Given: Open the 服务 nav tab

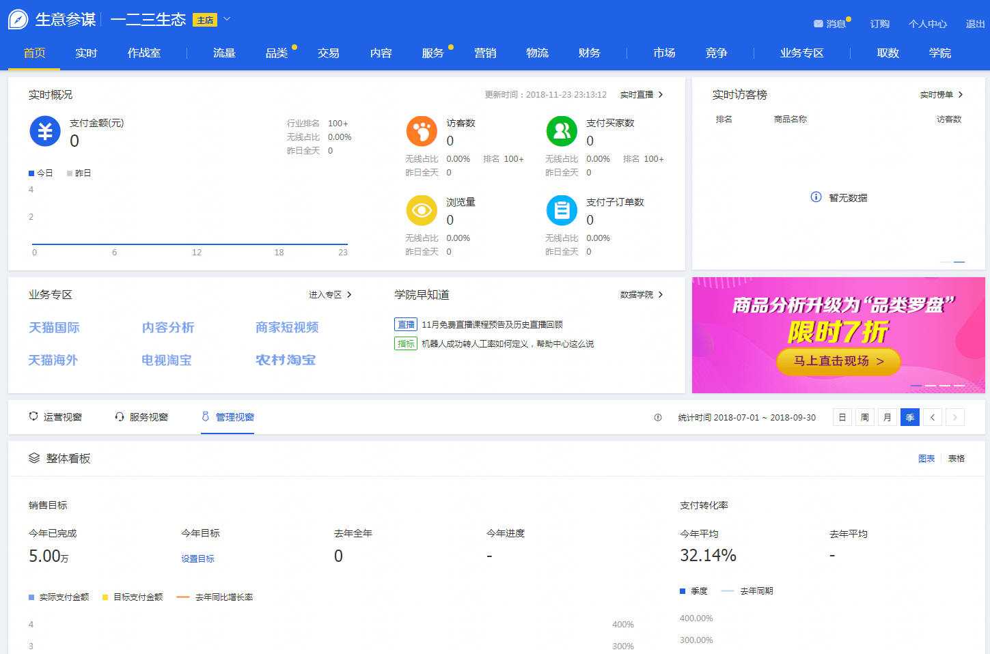Looking at the screenshot, I should [432, 53].
